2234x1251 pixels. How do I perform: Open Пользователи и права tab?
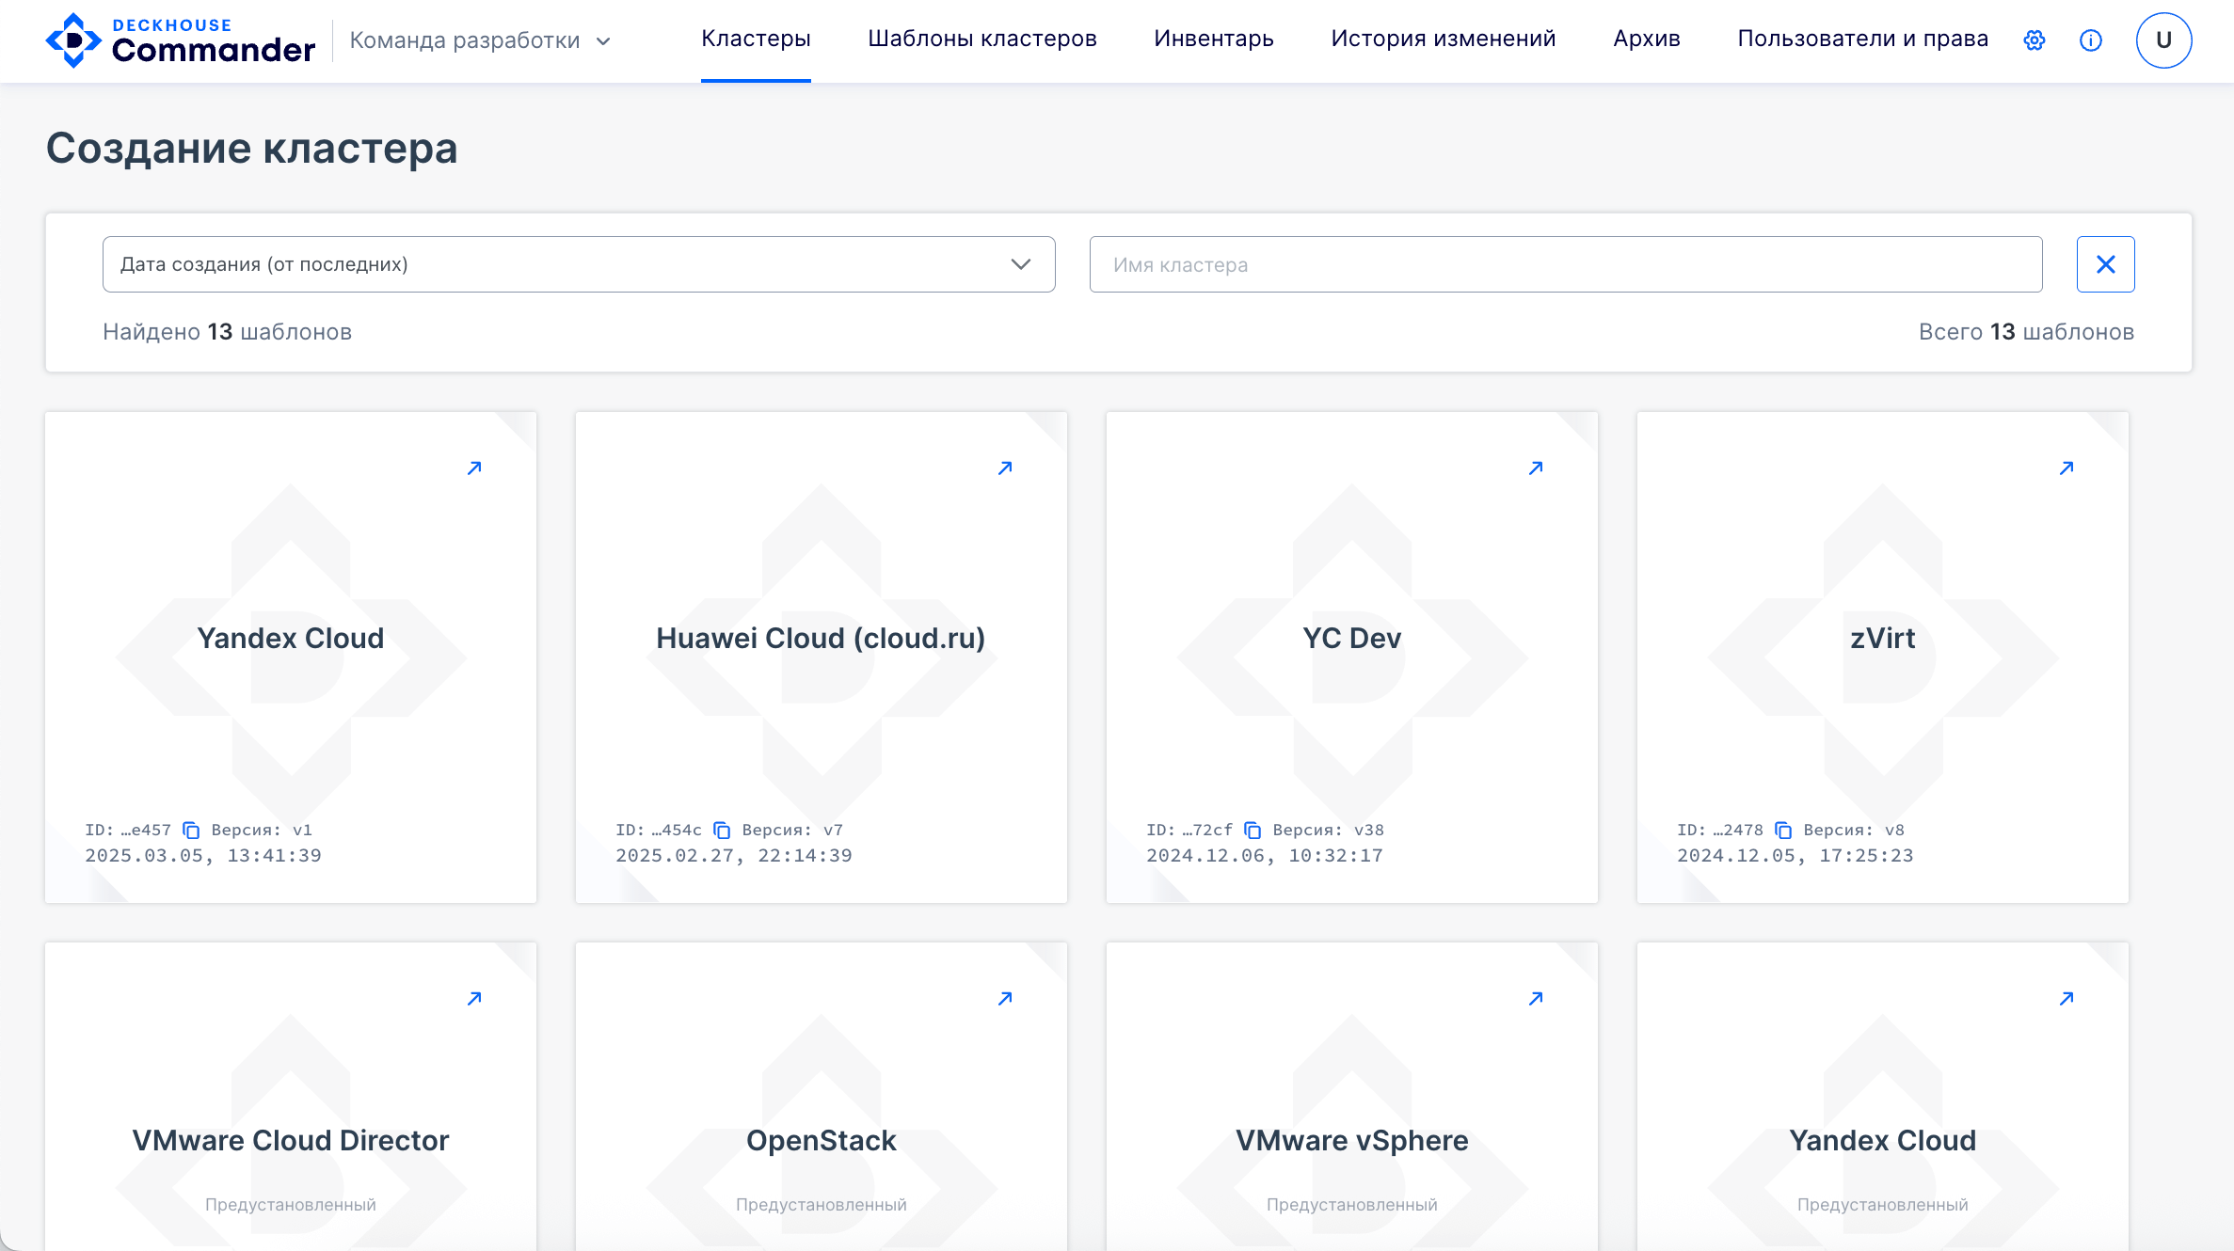(1863, 39)
